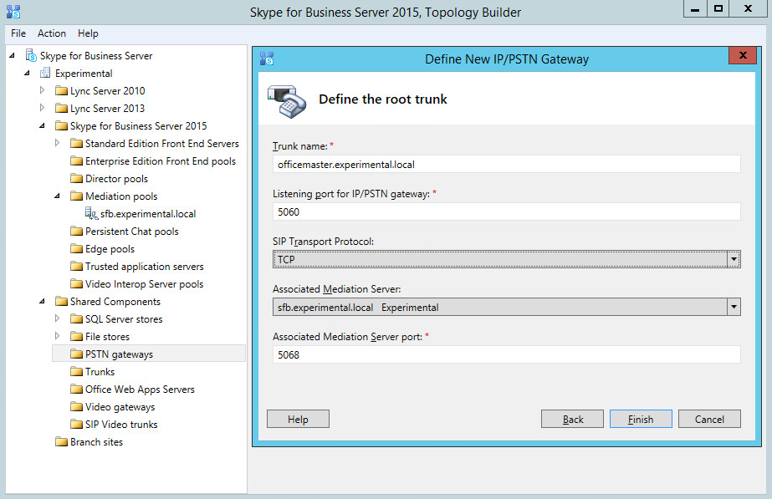Screen dimensions: 772x499
Task: Click the SIP Video trunks folder icon
Action: click(76, 425)
